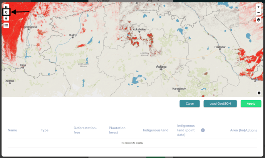
Task: Close the map dialog
Action: tap(190, 103)
